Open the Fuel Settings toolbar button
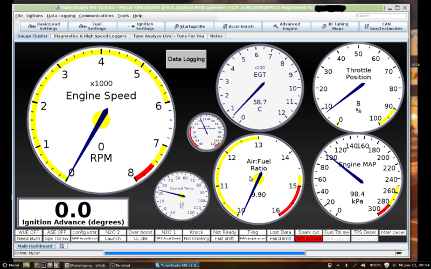This screenshot has width=431, height=269. pos(92,26)
